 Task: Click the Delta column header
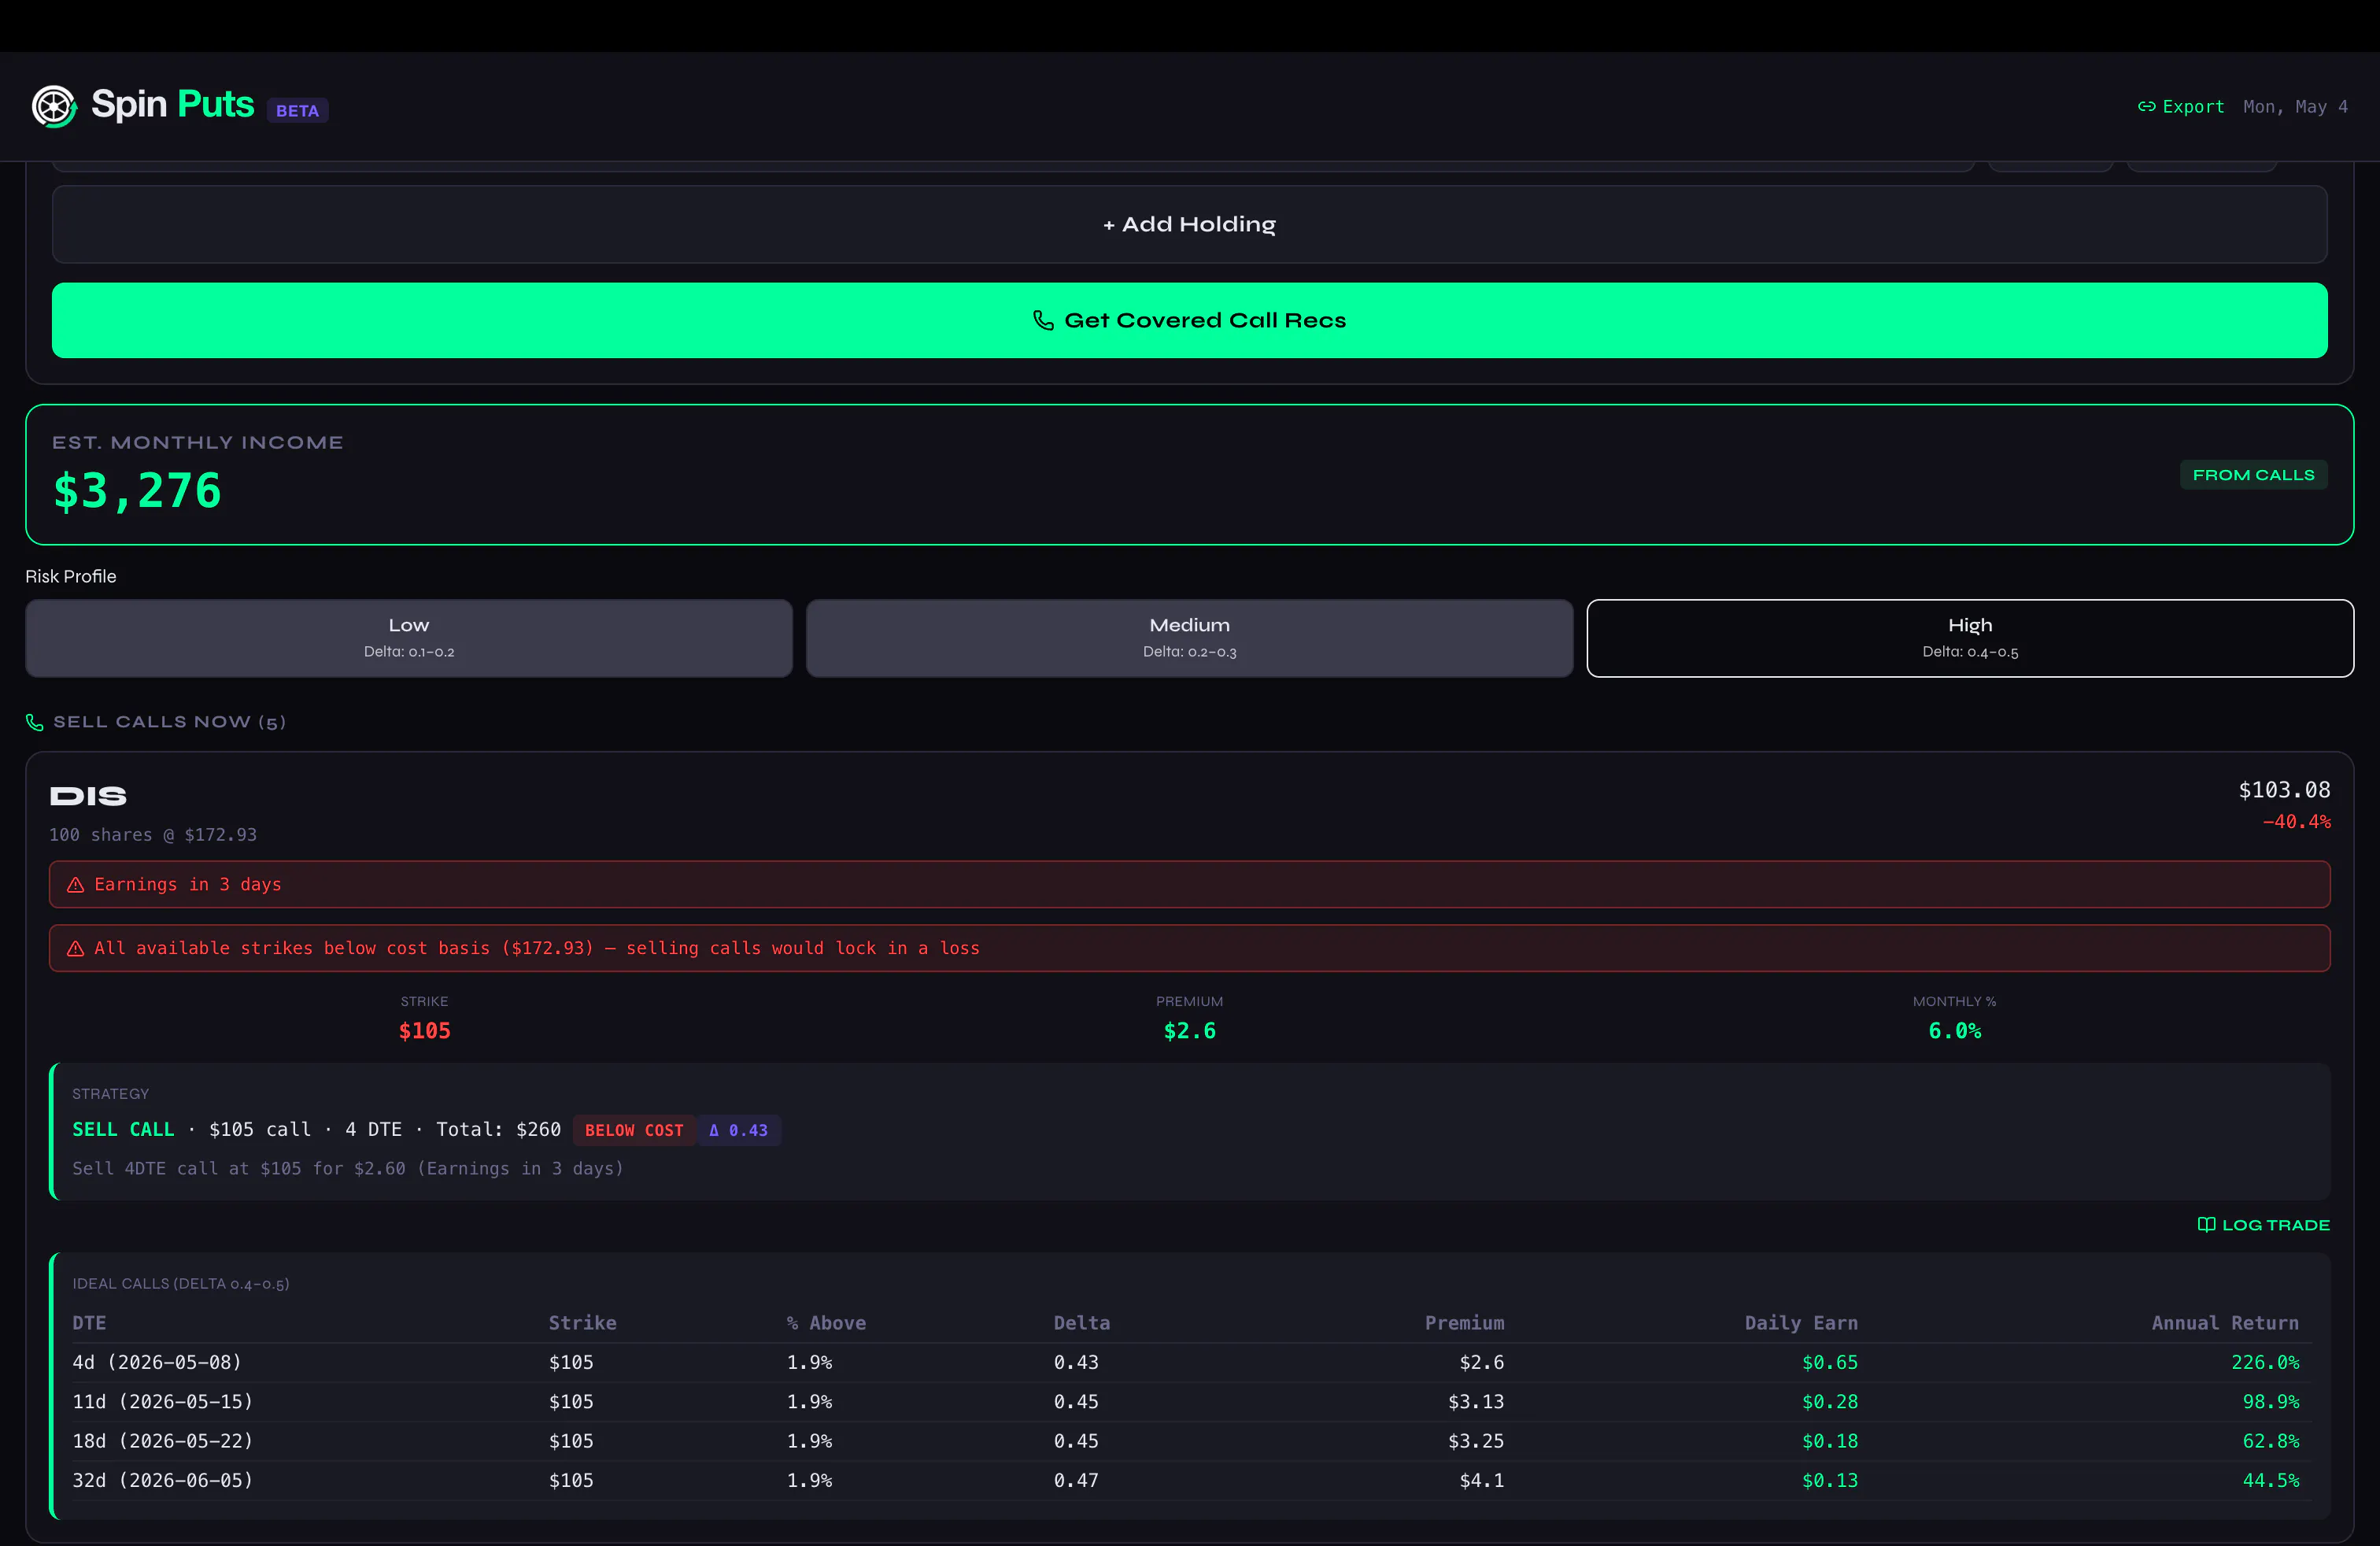click(1082, 1323)
